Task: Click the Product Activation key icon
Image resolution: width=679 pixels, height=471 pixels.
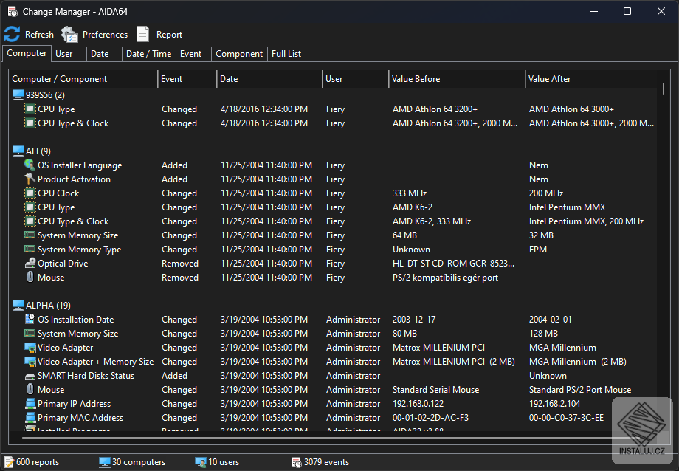Action: [x=30, y=179]
